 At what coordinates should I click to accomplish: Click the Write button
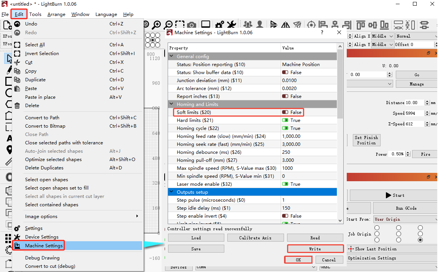point(315,249)
